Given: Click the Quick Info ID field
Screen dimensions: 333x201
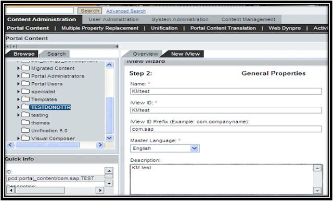Looking at the screenshot, I should 56,178.
